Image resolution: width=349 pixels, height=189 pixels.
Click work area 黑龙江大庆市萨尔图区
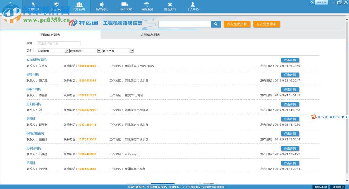coord(139,66)
